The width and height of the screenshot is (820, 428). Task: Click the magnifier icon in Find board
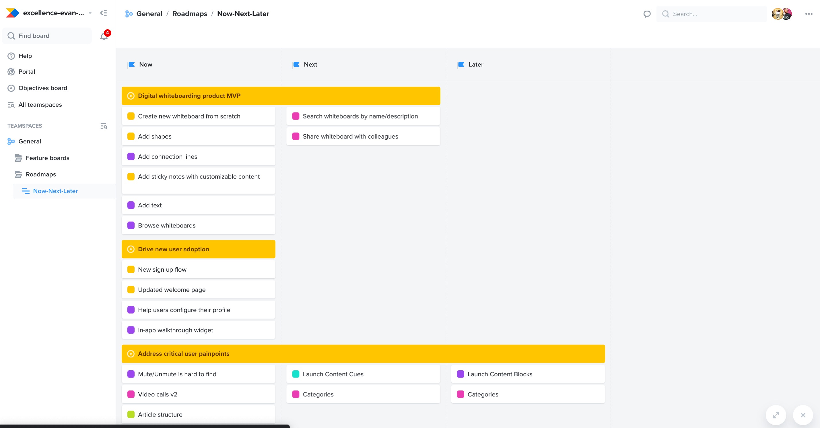pos(11,36)
